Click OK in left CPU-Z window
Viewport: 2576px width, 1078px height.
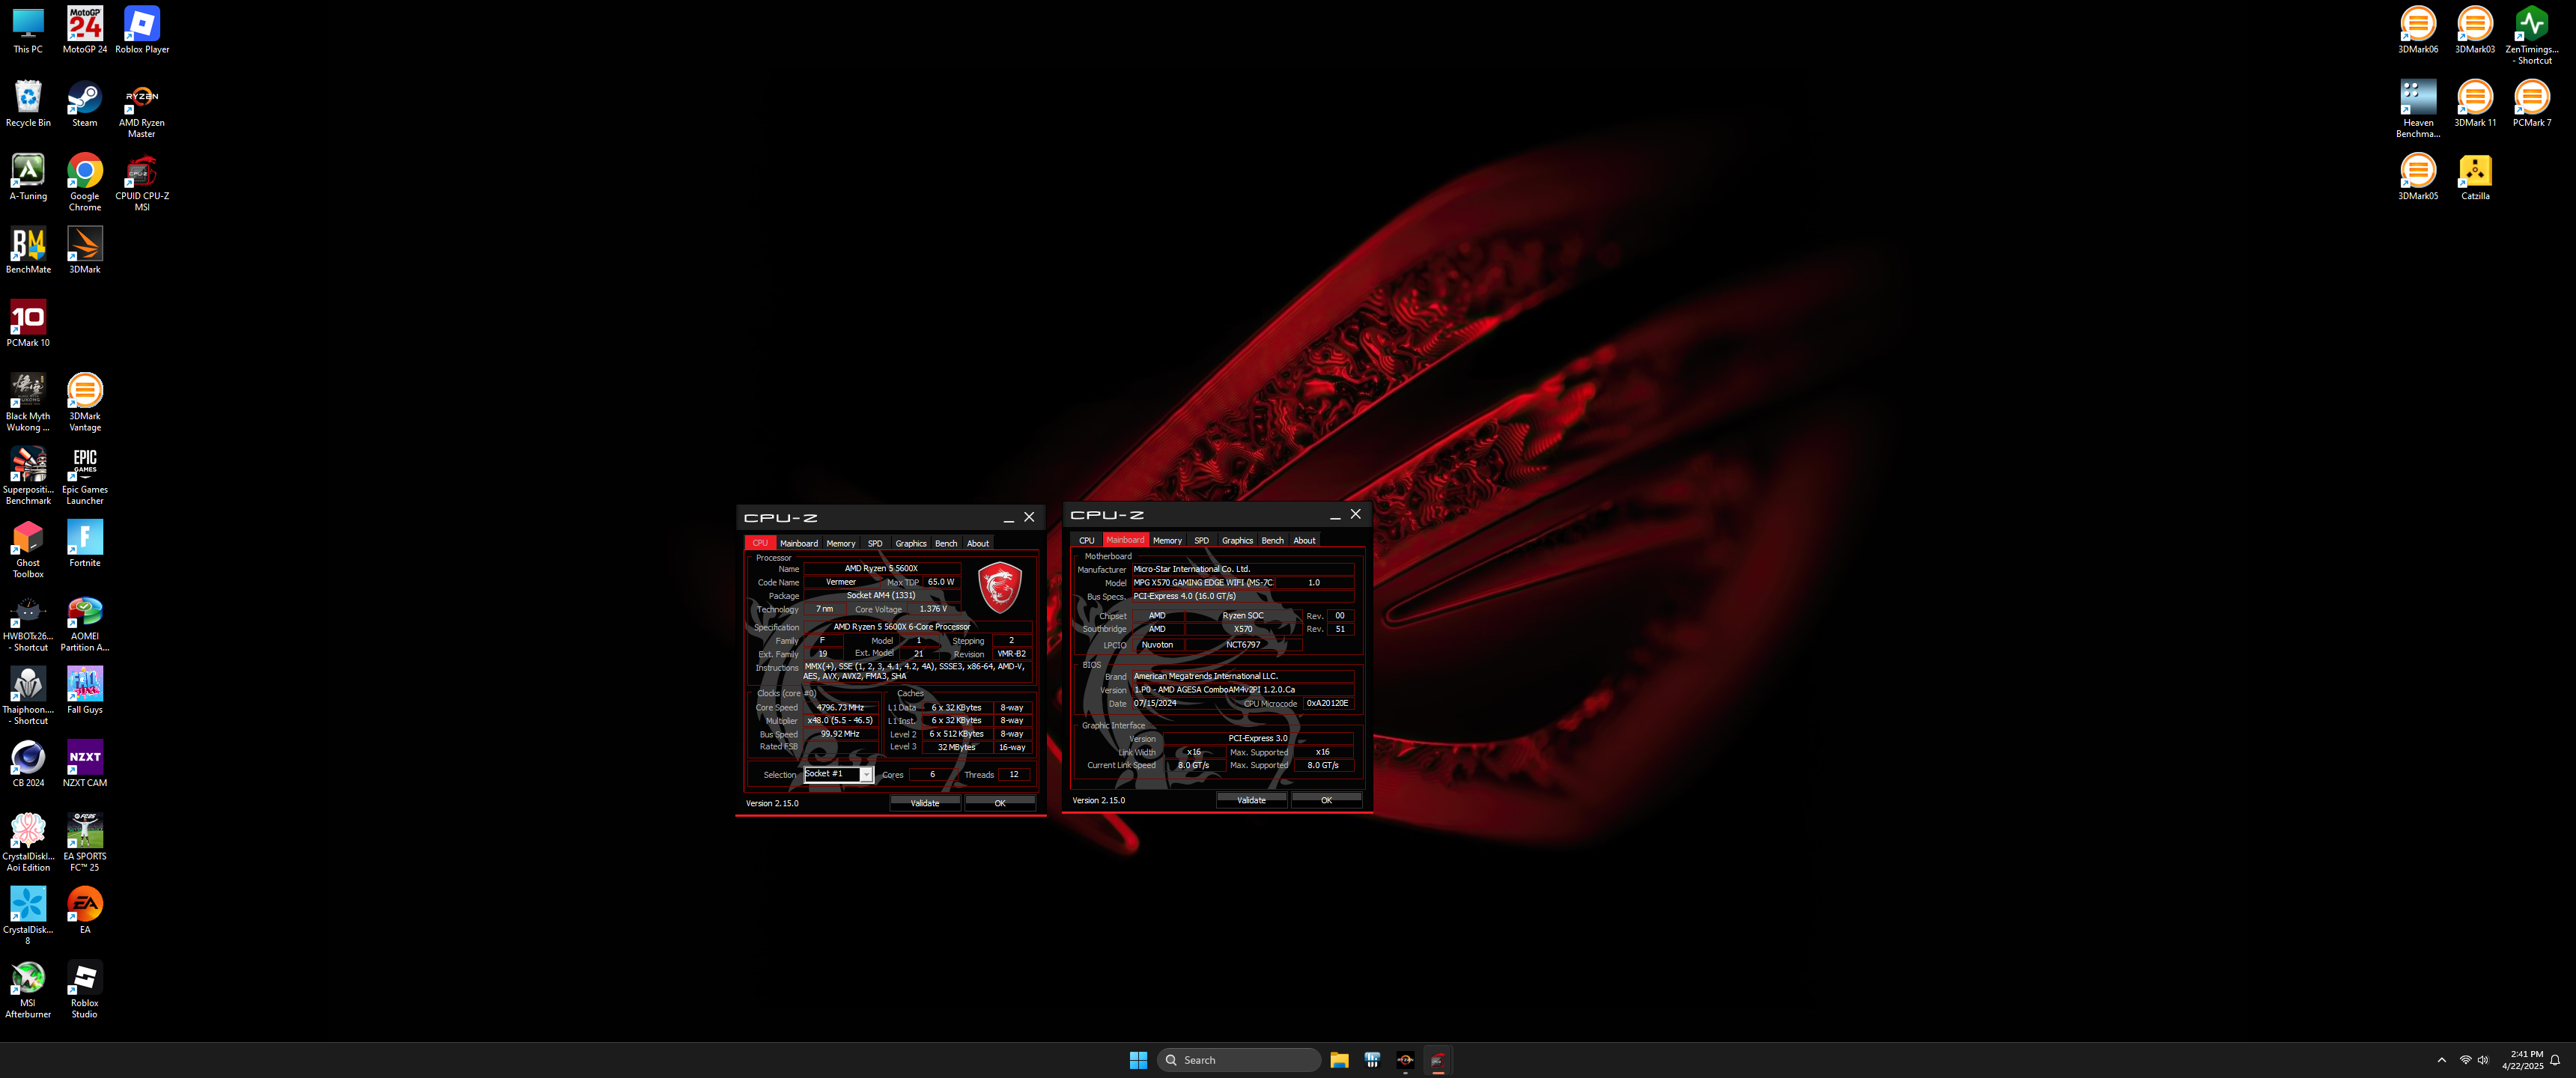click(x=999, y=803)
